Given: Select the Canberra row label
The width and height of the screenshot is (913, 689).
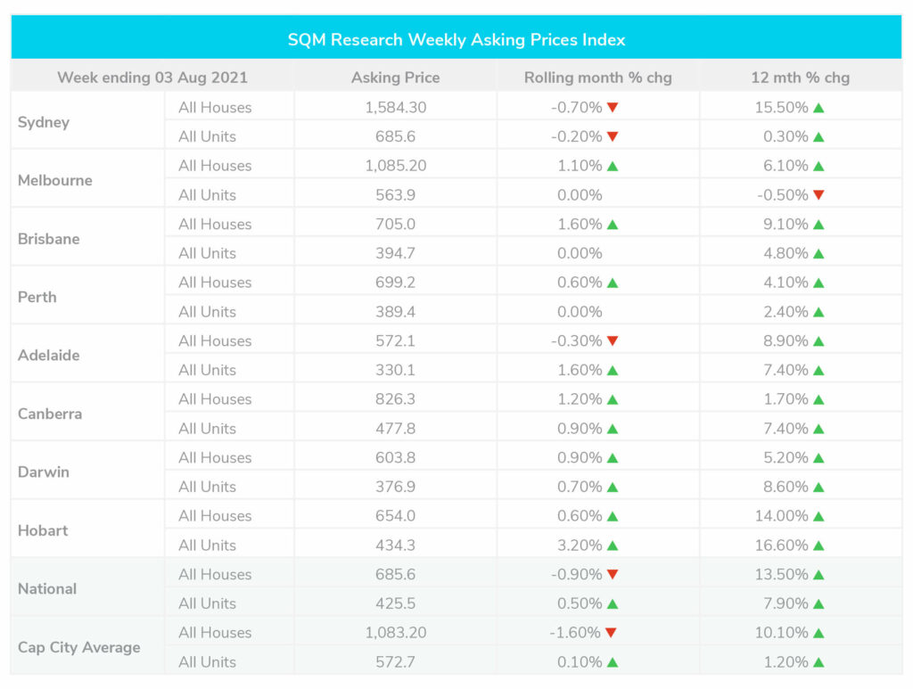Looking at the screenshot, I should pos(50,414).
